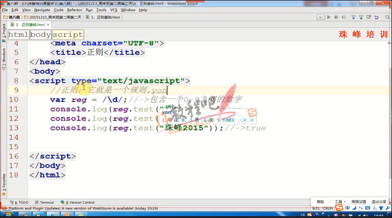Click the 第八期 navigation bar folder
The image size is (392, 218).
coord(12,17)
